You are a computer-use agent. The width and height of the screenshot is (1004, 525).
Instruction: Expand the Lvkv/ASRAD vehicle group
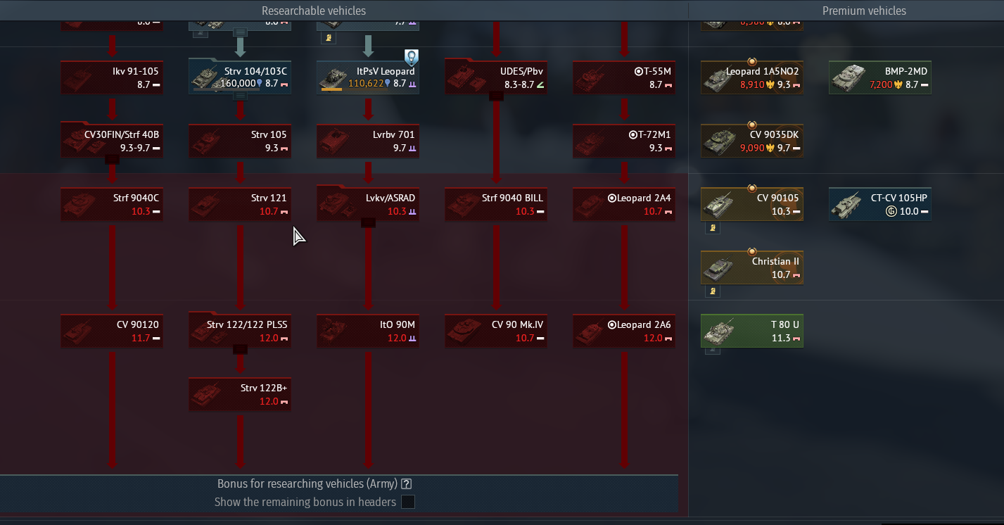(368, 203)
